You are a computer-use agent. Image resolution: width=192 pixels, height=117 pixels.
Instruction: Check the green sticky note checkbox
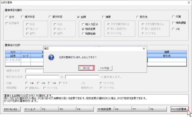[x=49, y=83]
